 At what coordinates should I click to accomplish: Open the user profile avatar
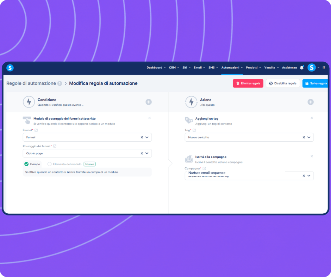tap(311, 68)
